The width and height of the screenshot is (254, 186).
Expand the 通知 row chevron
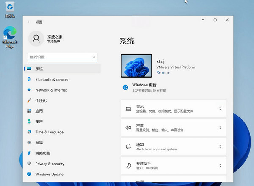tap(220, 147)
